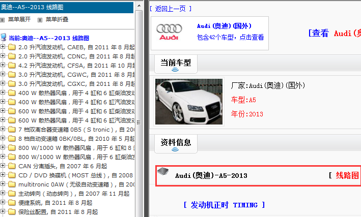
Task: Select 600 W 散热器风扇 柴油发动机 row
Action: click(76, 111)
